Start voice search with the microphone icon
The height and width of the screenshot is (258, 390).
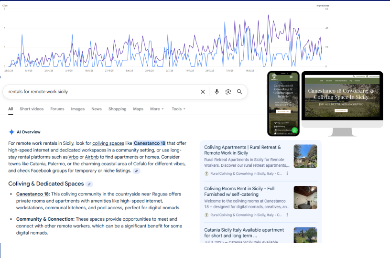point(217,92)
